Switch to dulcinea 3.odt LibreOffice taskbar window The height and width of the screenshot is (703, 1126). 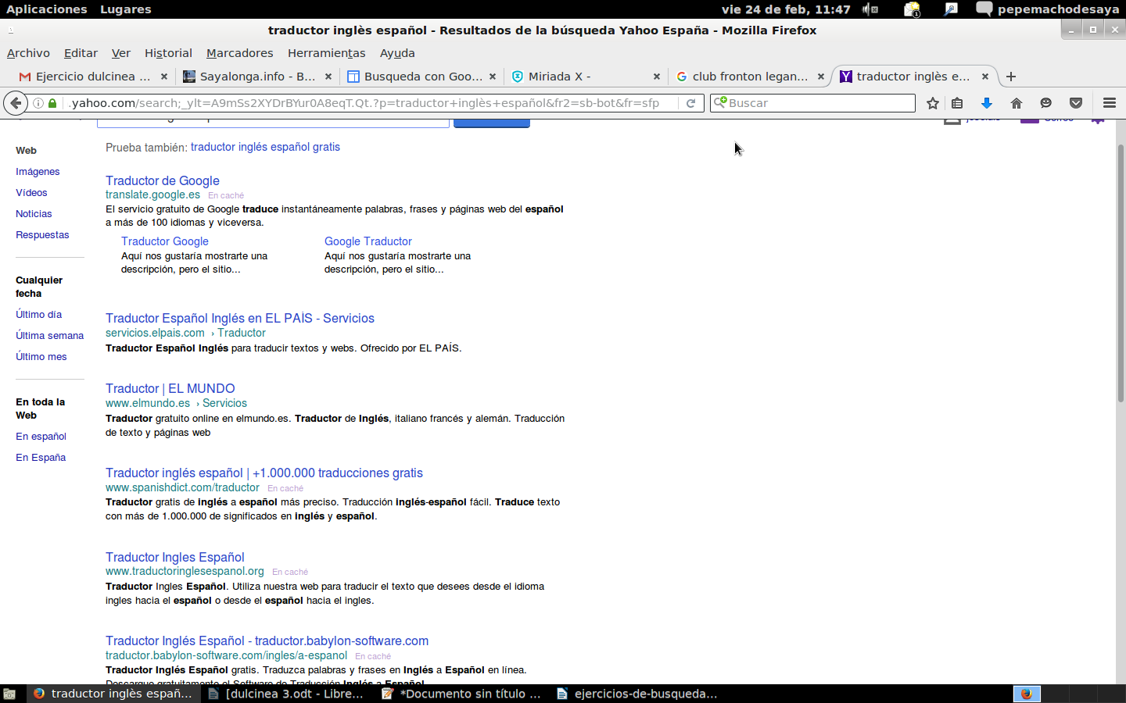[x=286, y=694]
